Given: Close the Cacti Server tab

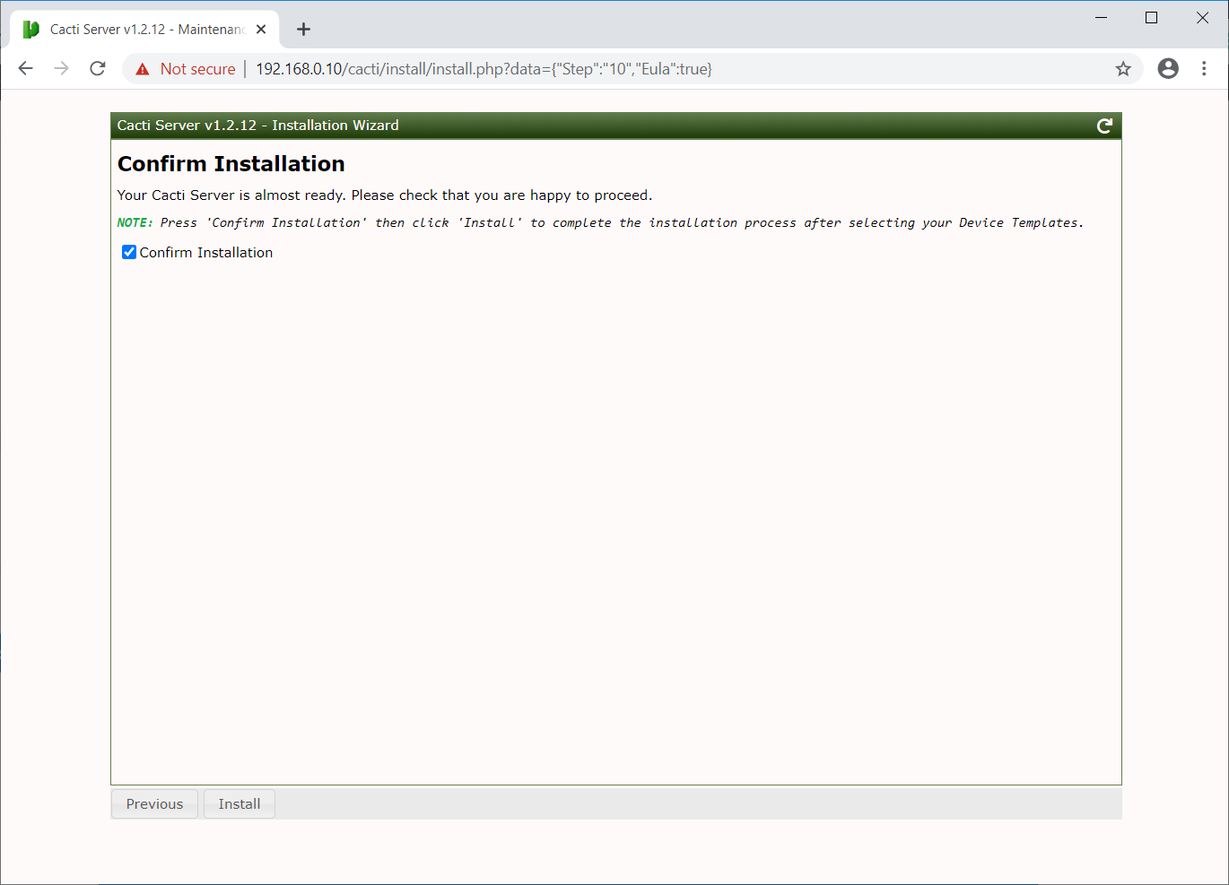Looking at the screenshot, I should [x=261, y=30].
